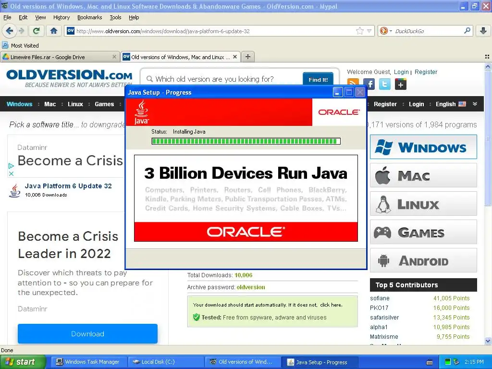The height and width of the screenshot is (369, 492).
Task: Close the Old versions of Windows tab
Action: [234, 57]
